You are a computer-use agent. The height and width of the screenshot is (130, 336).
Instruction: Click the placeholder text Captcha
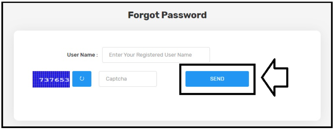pyautogui.click(x=116, y=79)
